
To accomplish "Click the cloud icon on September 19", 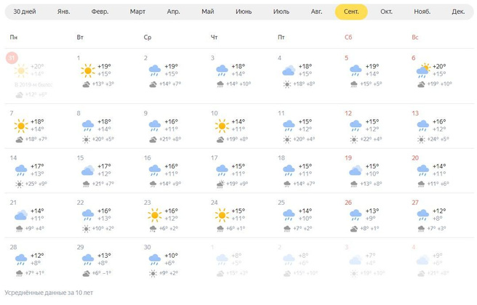I will 356,171.
